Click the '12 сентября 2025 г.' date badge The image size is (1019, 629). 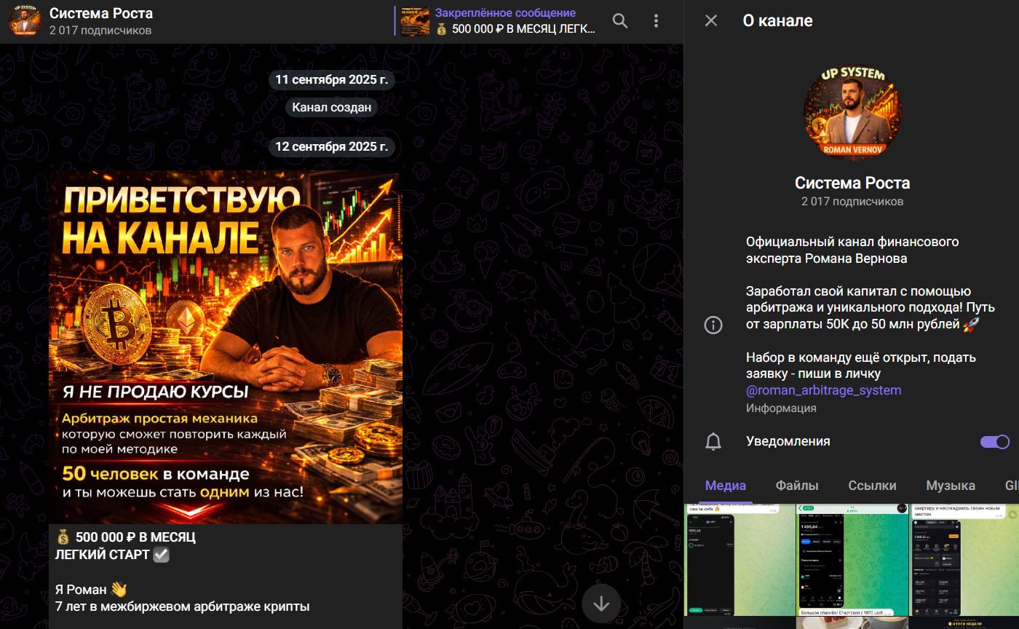tap(332, 146)
